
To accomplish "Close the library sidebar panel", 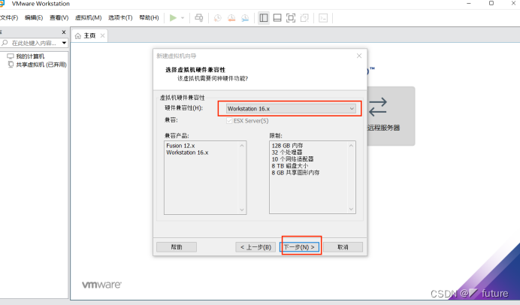I will (64, 32).
